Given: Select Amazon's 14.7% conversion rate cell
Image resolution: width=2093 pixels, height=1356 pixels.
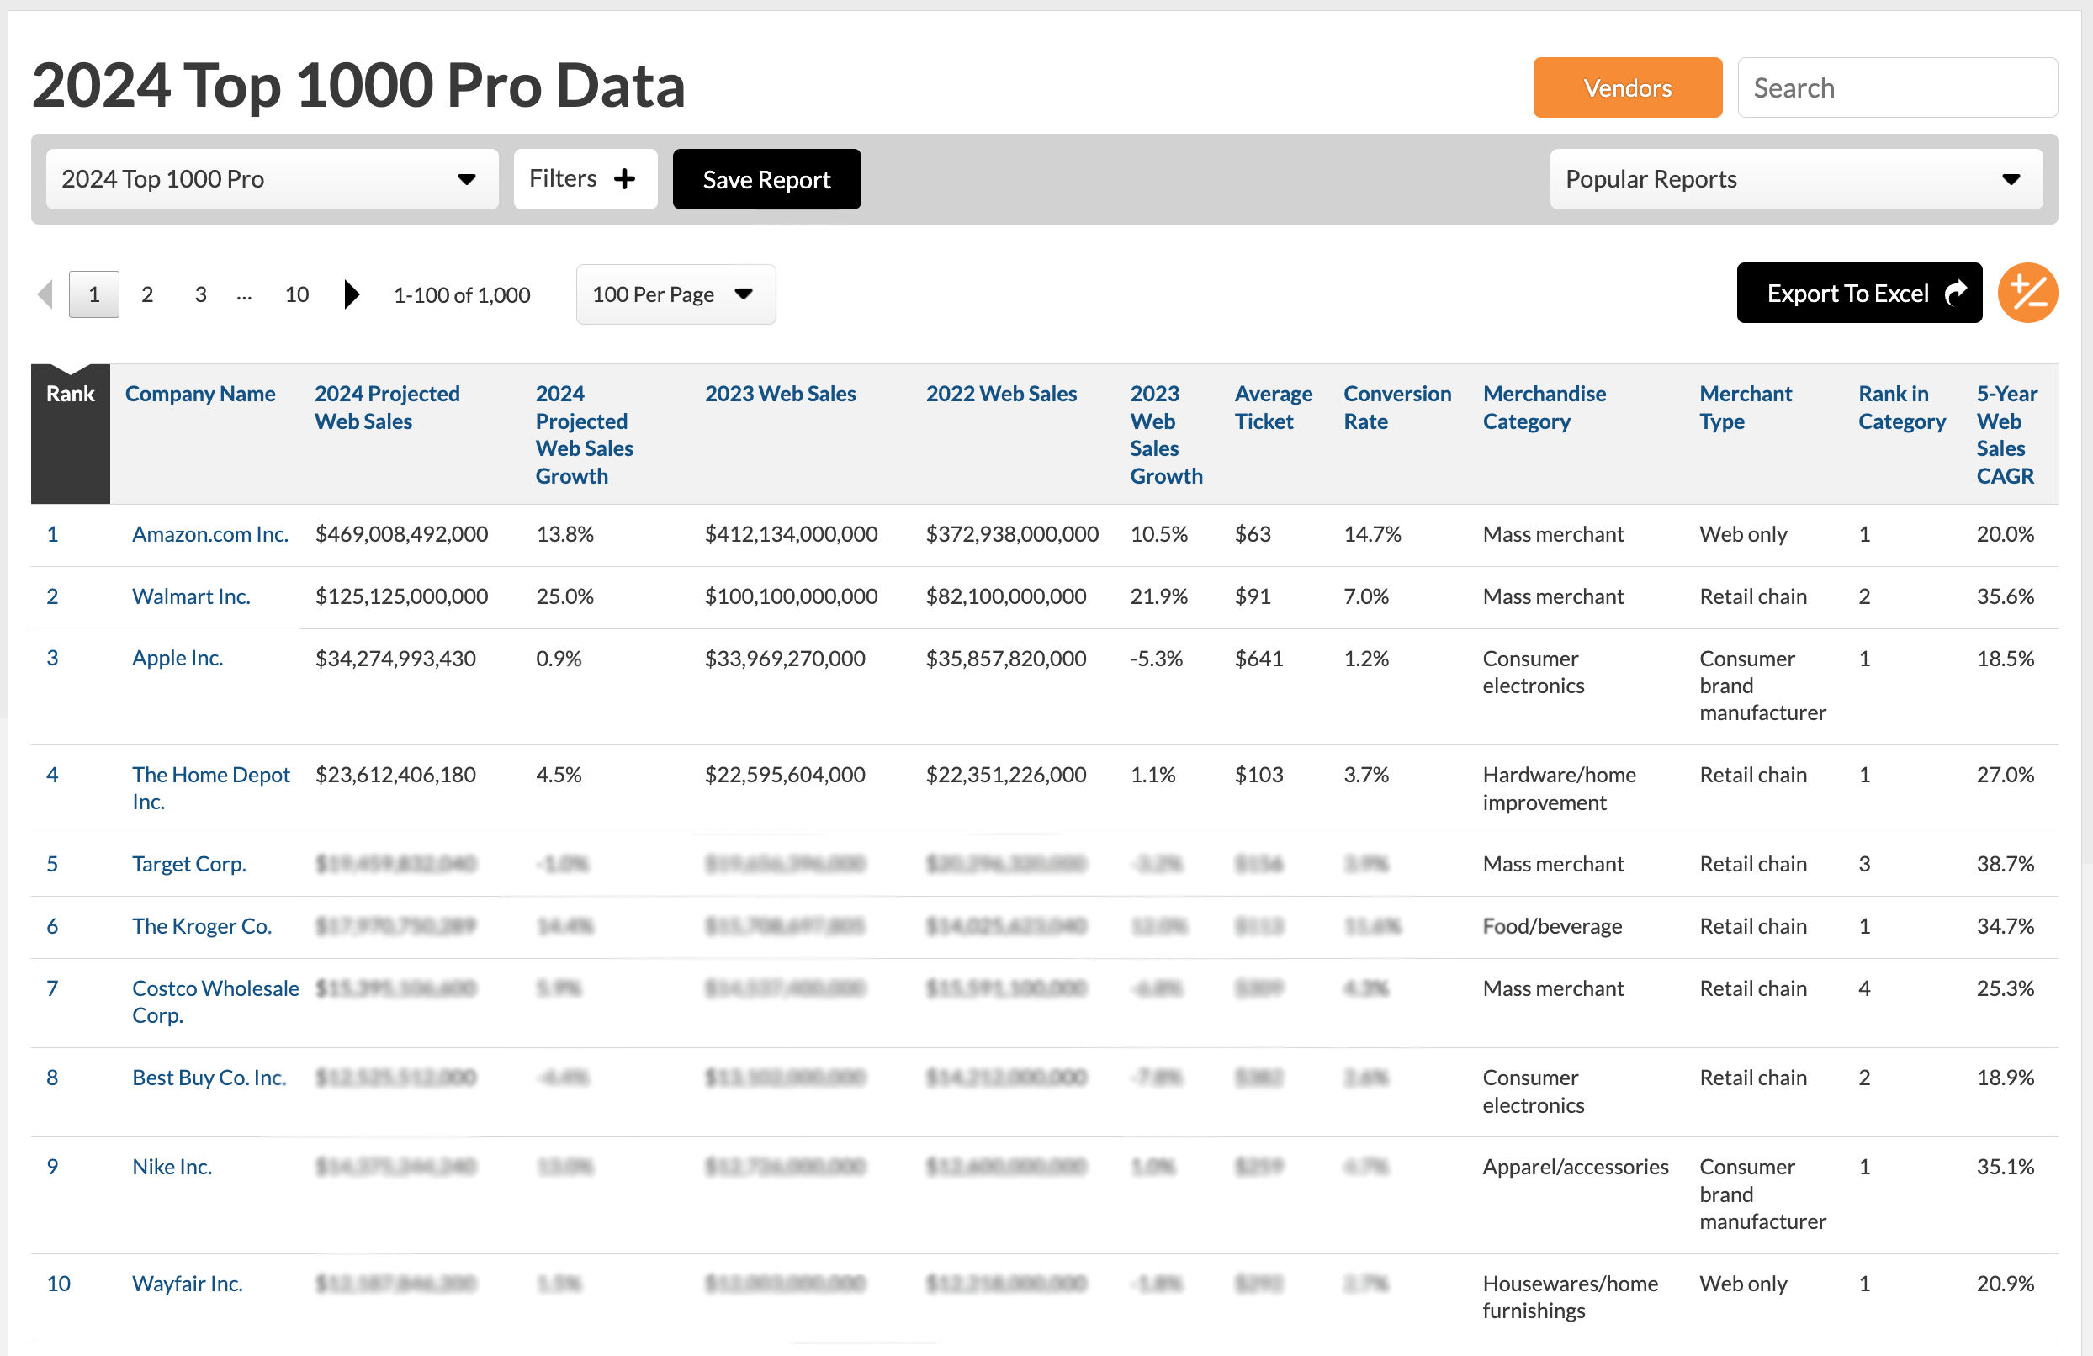Looking at the screenshot, I should click(x=1372, y=534).
